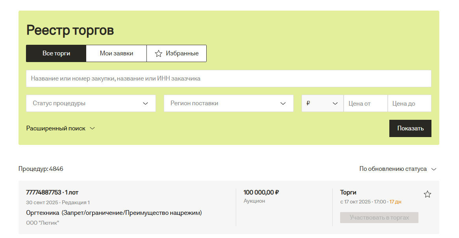The width and height of the screenshot is (459, 238).
Task: Open the По обновлению статуса sort menu
Action: pyautogui.click(x=398, y=169)
